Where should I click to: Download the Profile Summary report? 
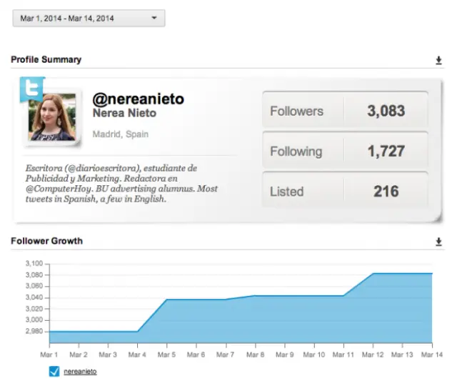[x=438, y=61]
